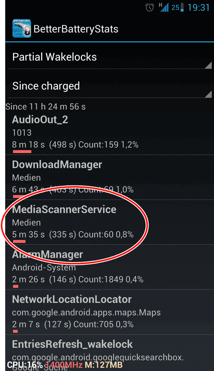Open the AudioOut_2 wakelock entry
214x371 pixels.
[110, 133]
